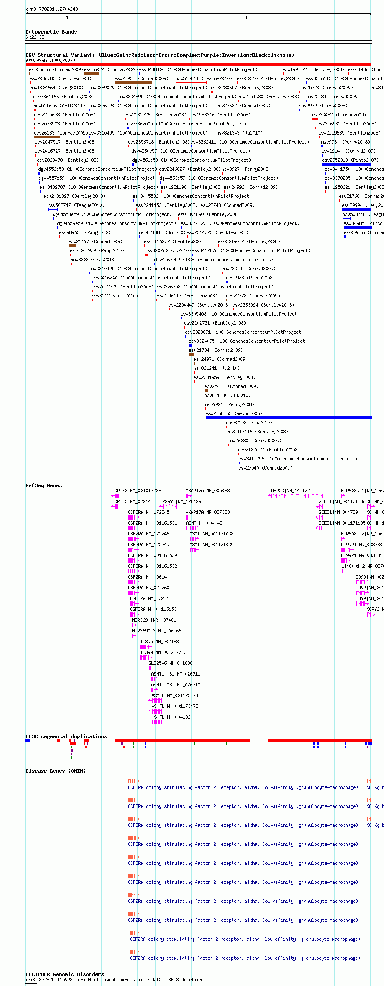Click the CSF2RA|NR_027760 transcript
384x986 pixels.
pos(148,588)
